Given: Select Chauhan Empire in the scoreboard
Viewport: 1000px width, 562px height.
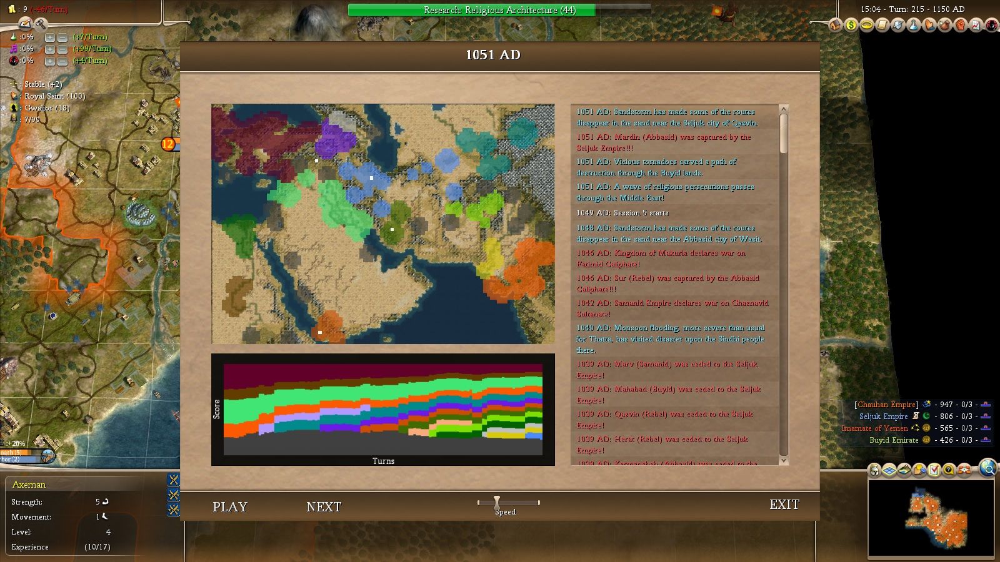Looking at the screenshot, I should (886, 405).
